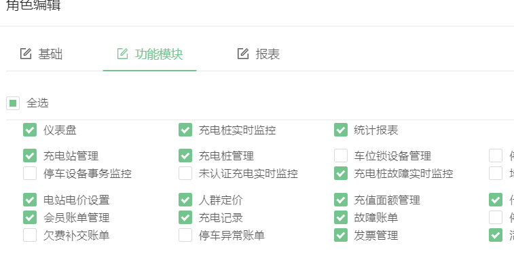Select the 功能模块 tab label
This screenshot has height=254, width=514.
tap(159, 54)
